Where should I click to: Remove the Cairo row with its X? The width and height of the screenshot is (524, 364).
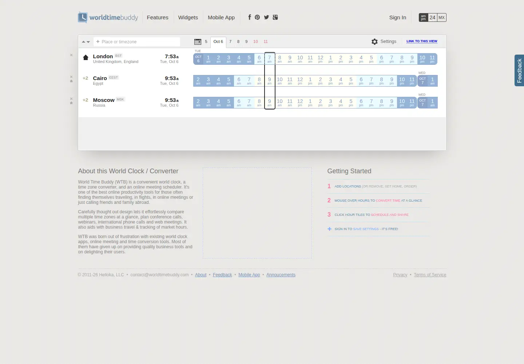tap(71, 77)
